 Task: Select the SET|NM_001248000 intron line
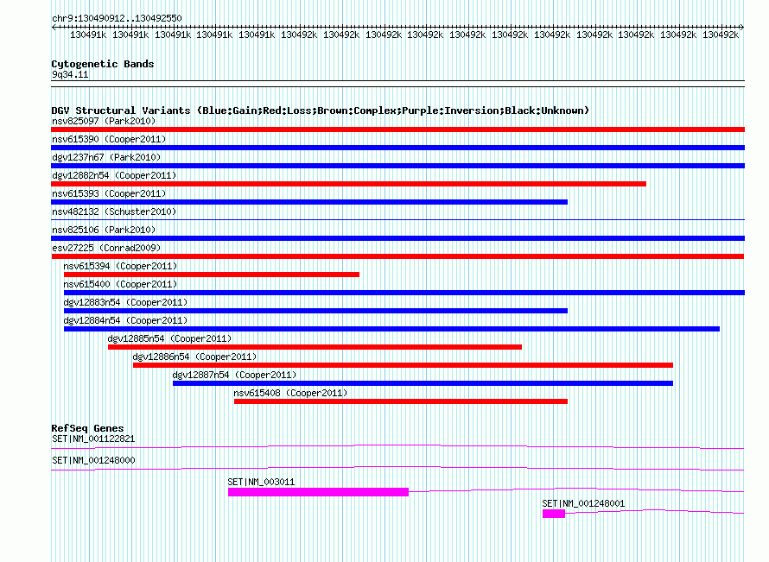[x=397, y=469]
